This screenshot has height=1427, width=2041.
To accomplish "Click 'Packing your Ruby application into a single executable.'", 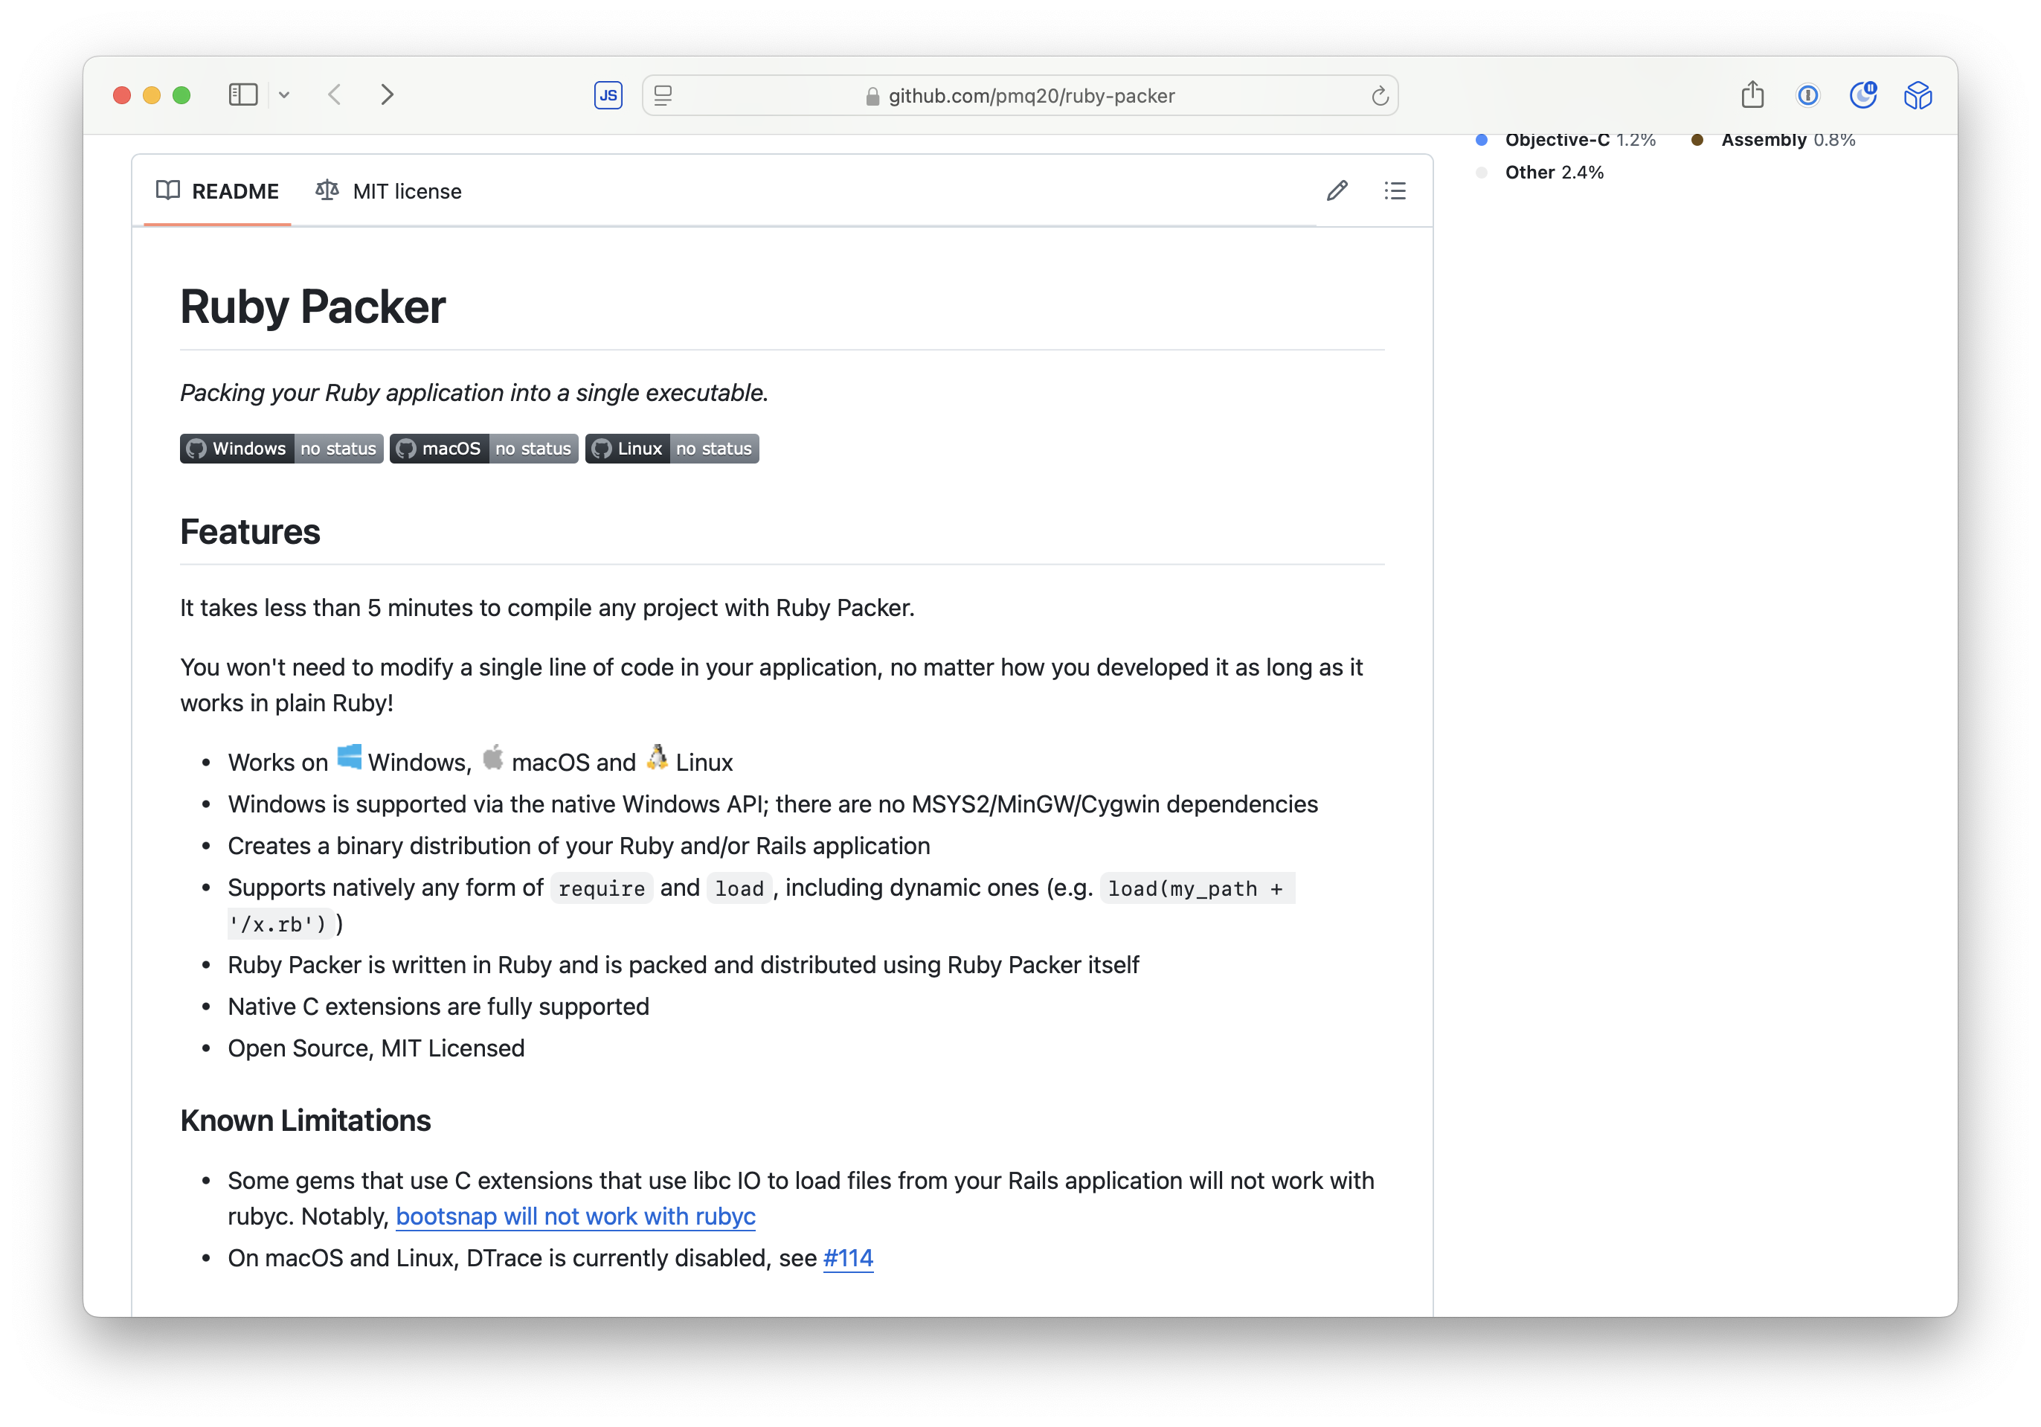I will [x=474, y=392].
